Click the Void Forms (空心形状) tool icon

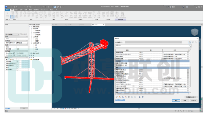point(41,13)
